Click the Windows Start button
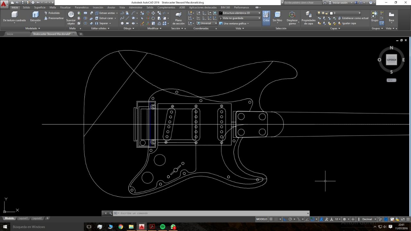 pyautogui.click(x=5, y=227)
